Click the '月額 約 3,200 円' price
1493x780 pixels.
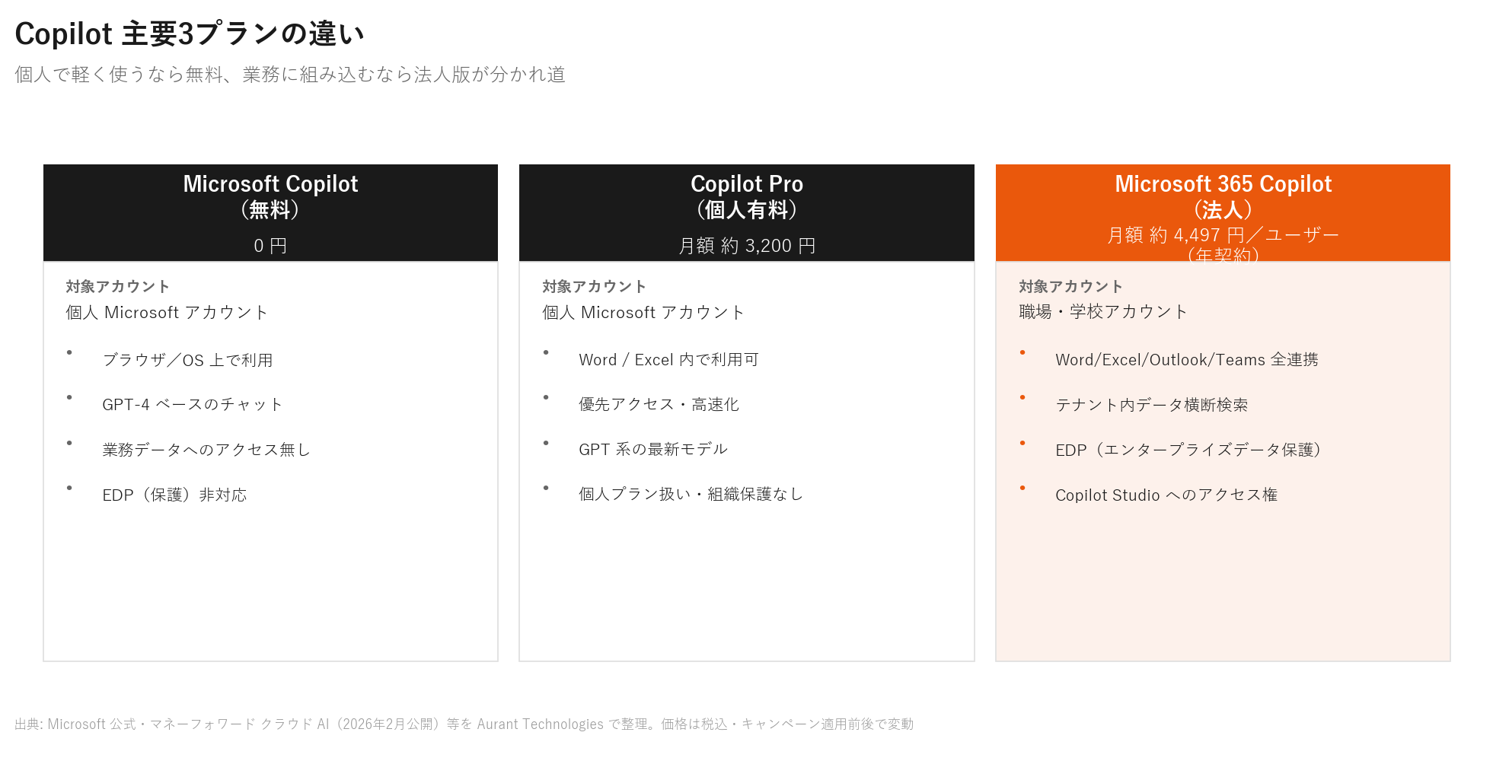[747, 246]
